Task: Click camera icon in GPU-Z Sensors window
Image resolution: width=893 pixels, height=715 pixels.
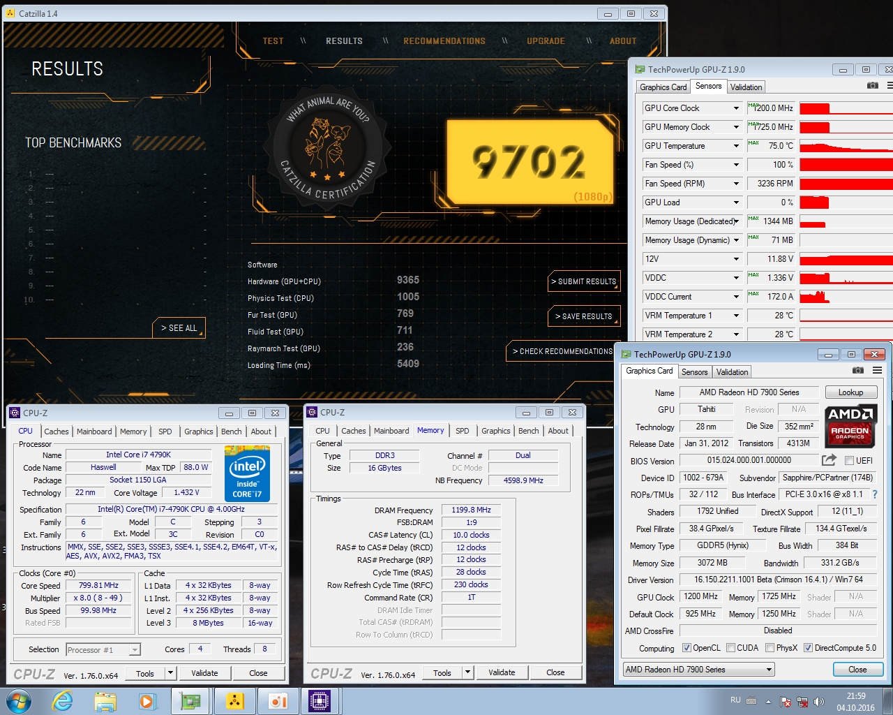Action: point(872,85)
